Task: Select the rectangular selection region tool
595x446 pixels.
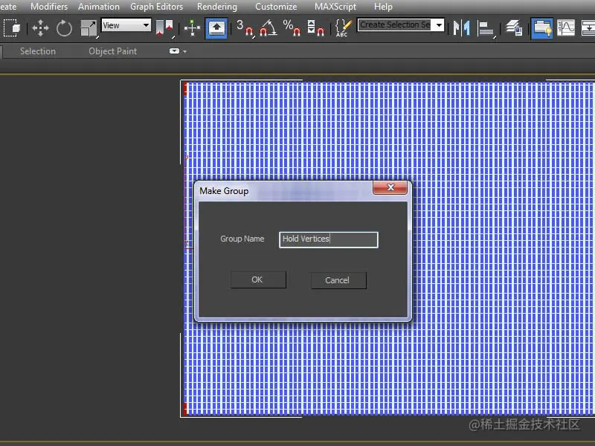Action: point(11,28)
